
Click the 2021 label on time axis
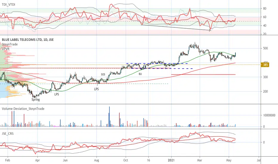tap(171, 160)
